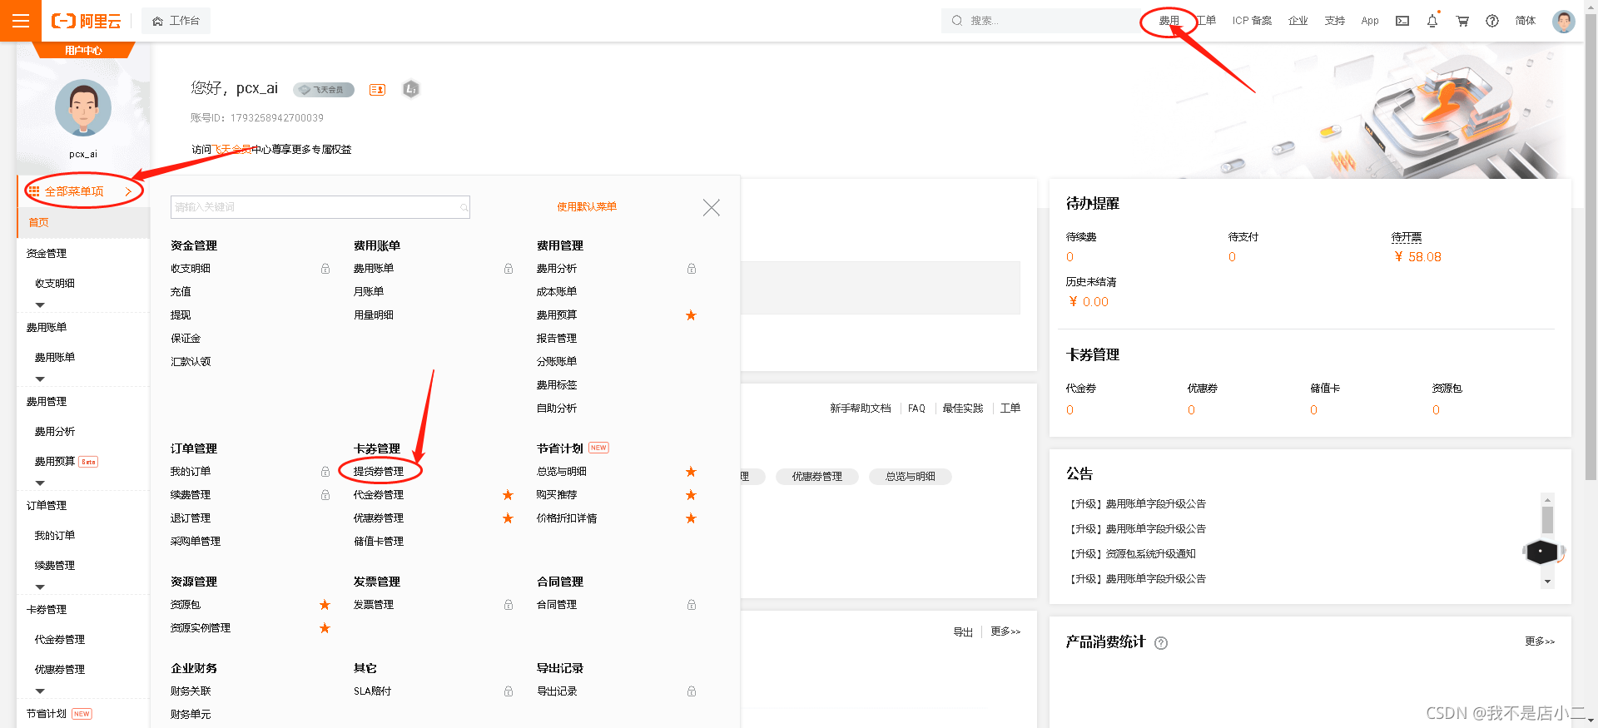Open 更多>> in 产品消费统计
The width and height of the screenshot is (1598, 728).
pos(1540,641)
